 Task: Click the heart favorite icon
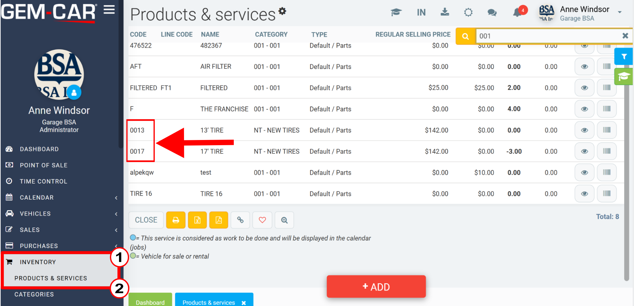(262, 220)
